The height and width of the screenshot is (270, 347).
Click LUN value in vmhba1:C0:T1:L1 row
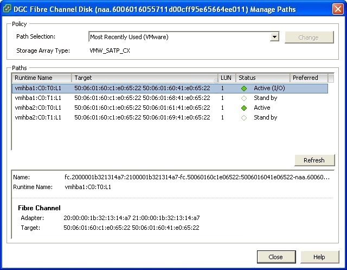coord(222,98)
